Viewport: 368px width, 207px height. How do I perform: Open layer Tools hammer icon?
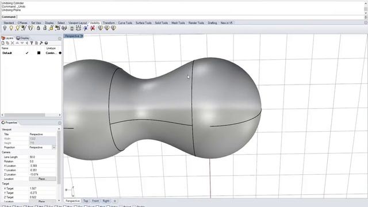click(x=41, y=43)
